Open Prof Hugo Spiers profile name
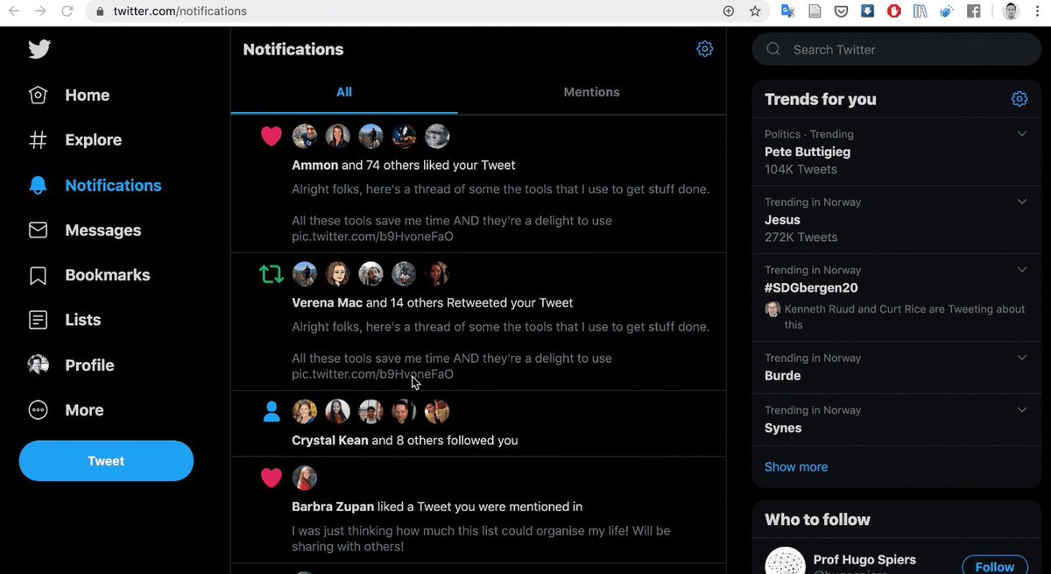Viewport: 1051px width, 574px height. [864, 560]
